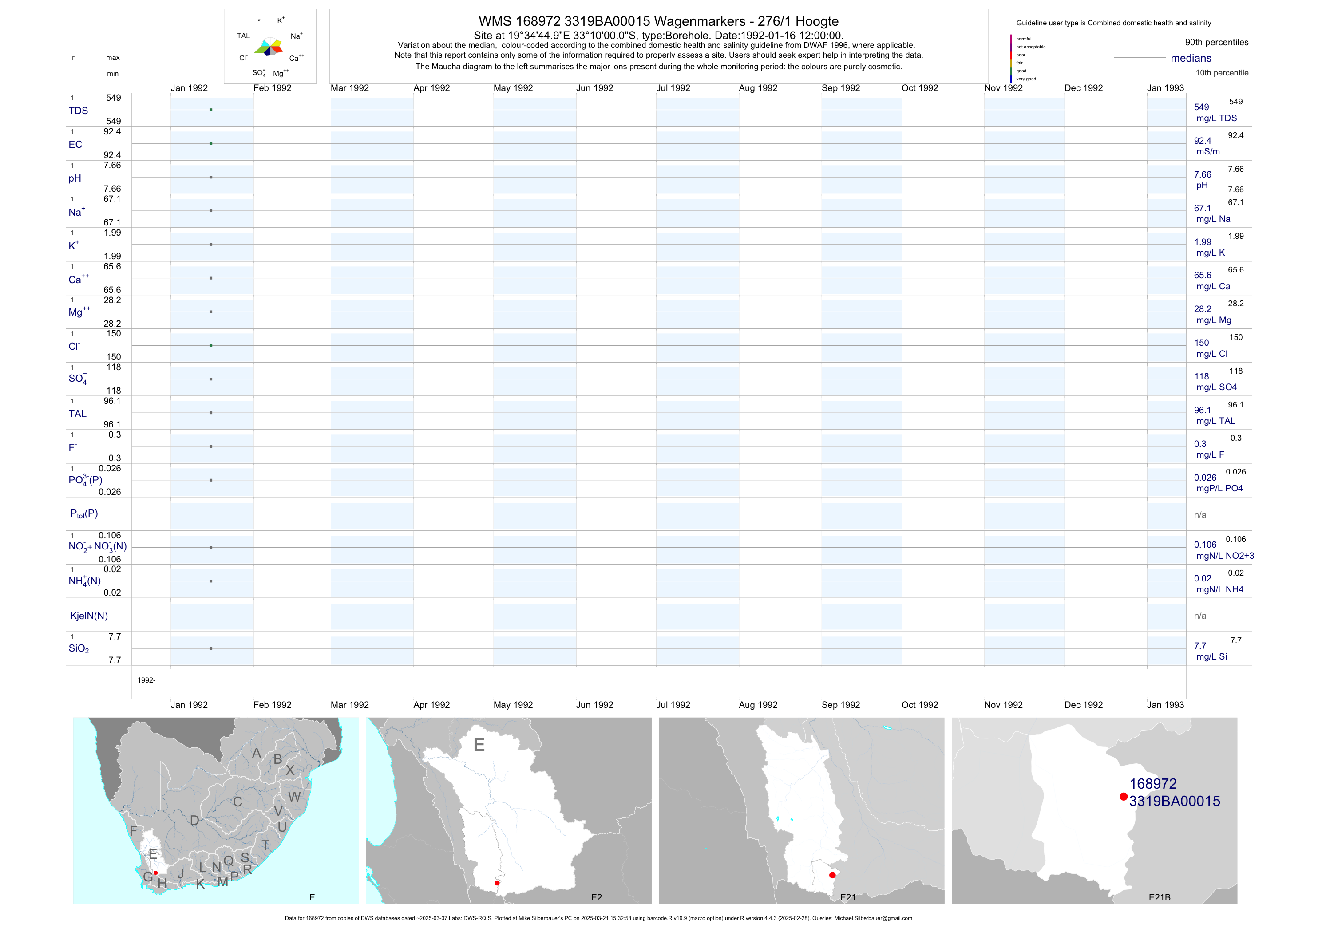Click the EC data point marker
The width and height of the screenshot is (1318, 932).
pos(211,143)
